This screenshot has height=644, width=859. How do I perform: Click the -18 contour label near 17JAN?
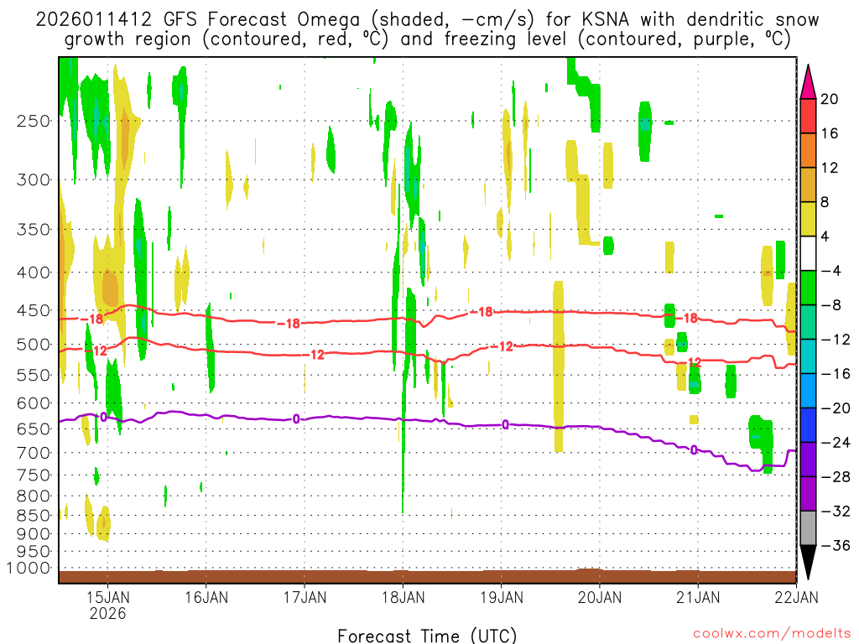point(289,324)
